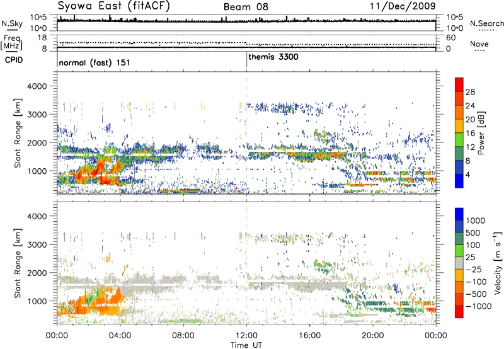Click 'Slant Range [km]' label of power panel
The image size is (504, 349).
(x=18, y=133)
